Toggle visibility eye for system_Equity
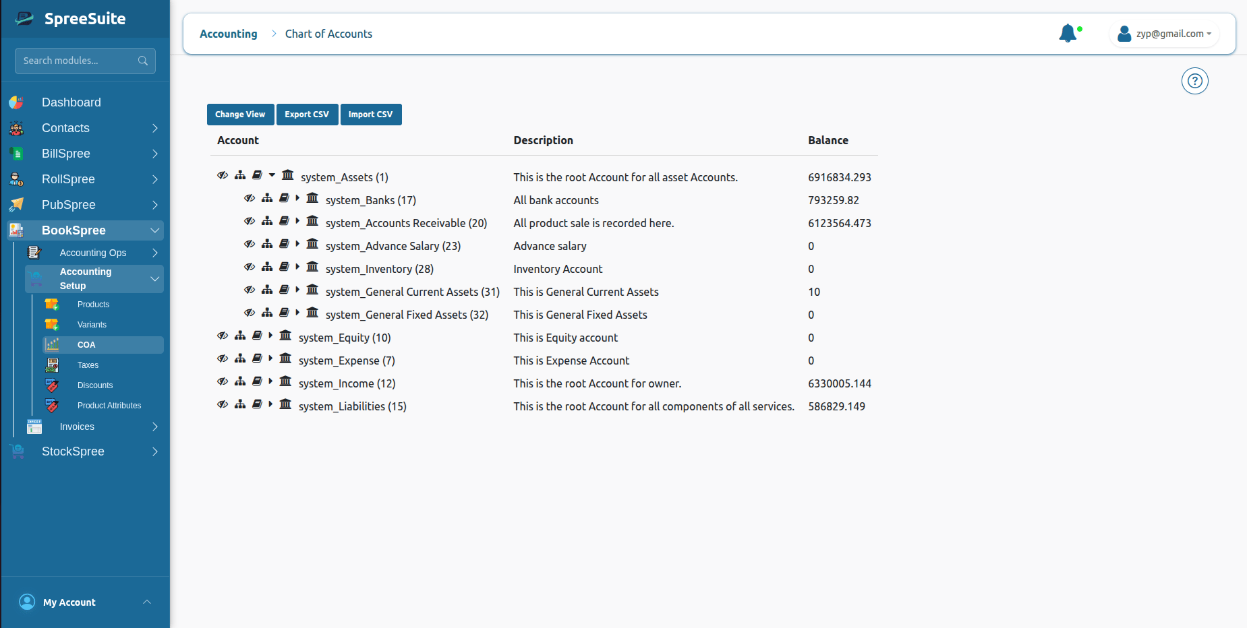This screenshot has height=628, width=1247. [x=223, y=336]
